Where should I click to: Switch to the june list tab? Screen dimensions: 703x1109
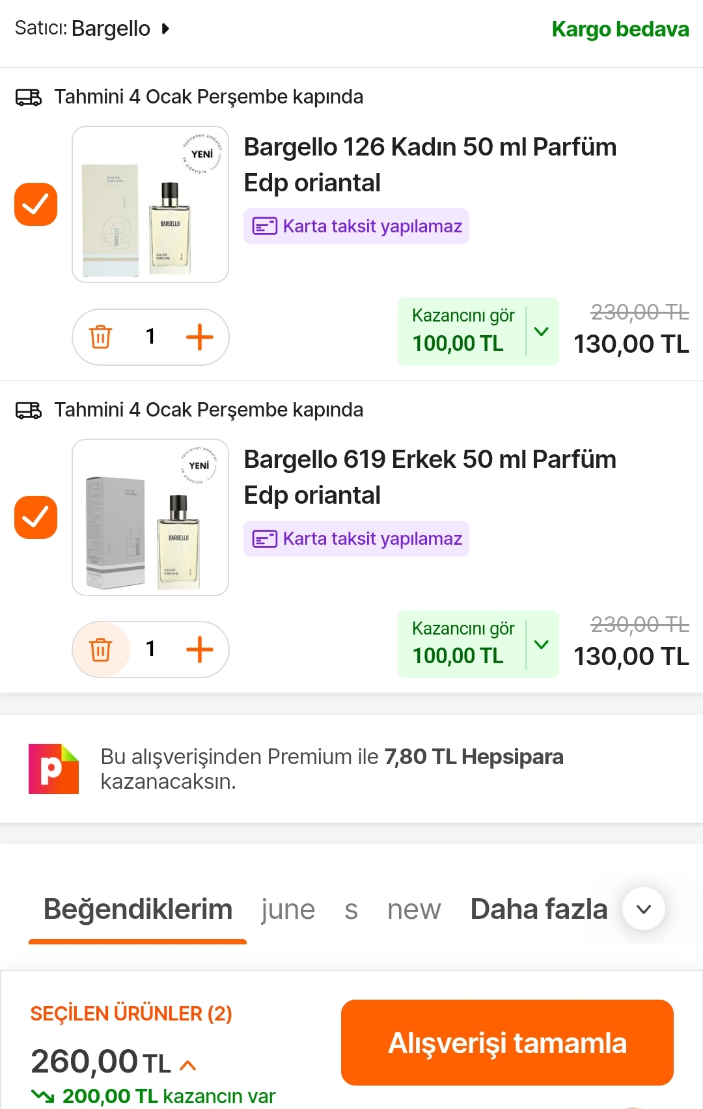(x=288, y=910)
